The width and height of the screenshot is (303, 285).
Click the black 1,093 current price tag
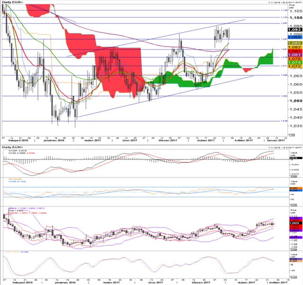(294, 30)
